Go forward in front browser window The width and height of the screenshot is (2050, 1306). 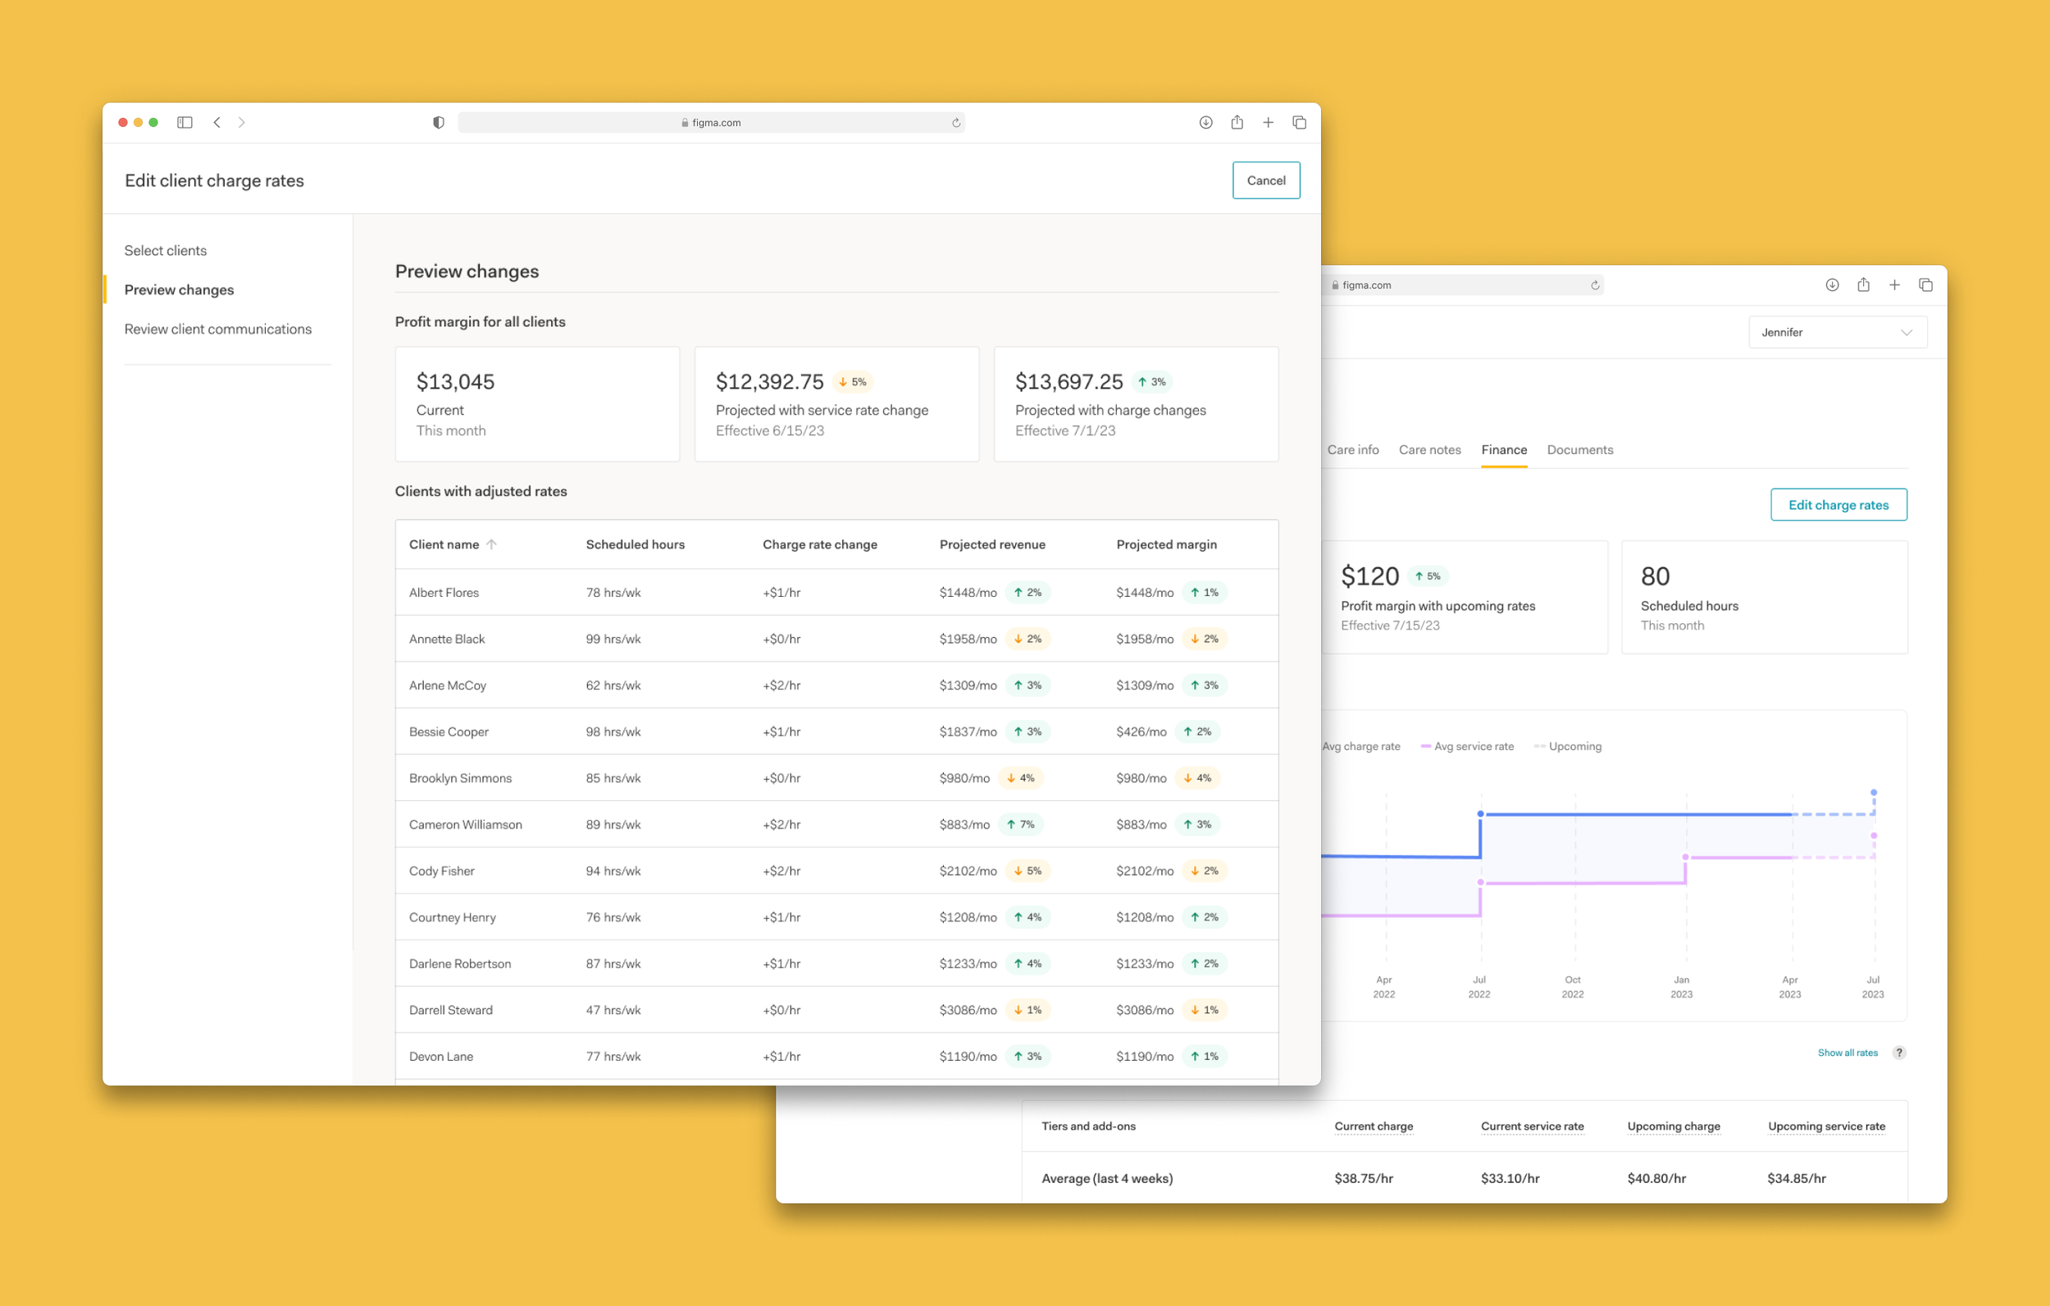coord(242,123)
